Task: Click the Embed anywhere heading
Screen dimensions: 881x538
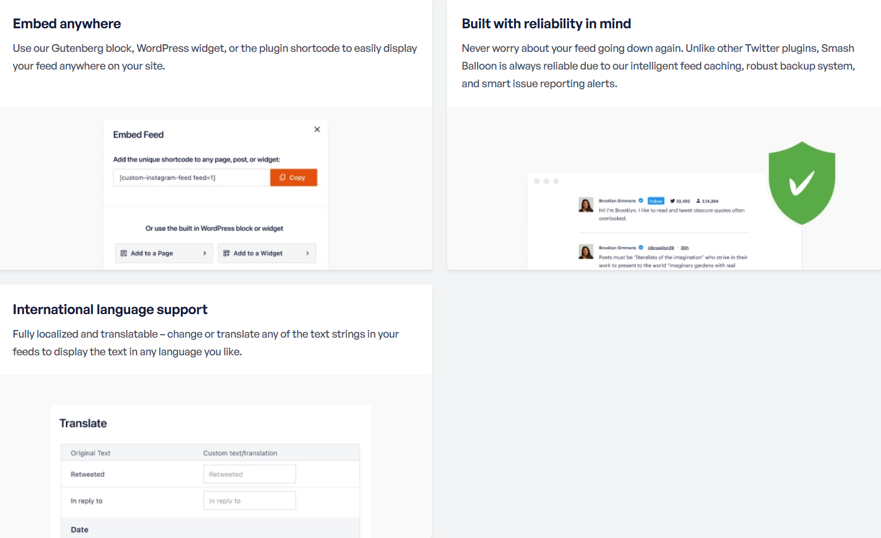Action: click(x=67, y=24)
